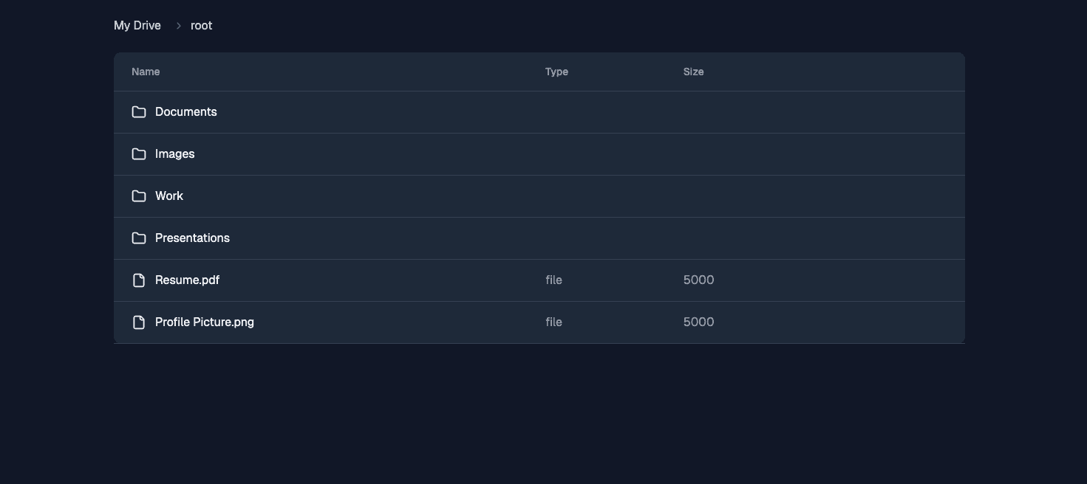Viewport: 1087px width, 484px height.
Task: Click the Work folder icon
Action: 139,196
